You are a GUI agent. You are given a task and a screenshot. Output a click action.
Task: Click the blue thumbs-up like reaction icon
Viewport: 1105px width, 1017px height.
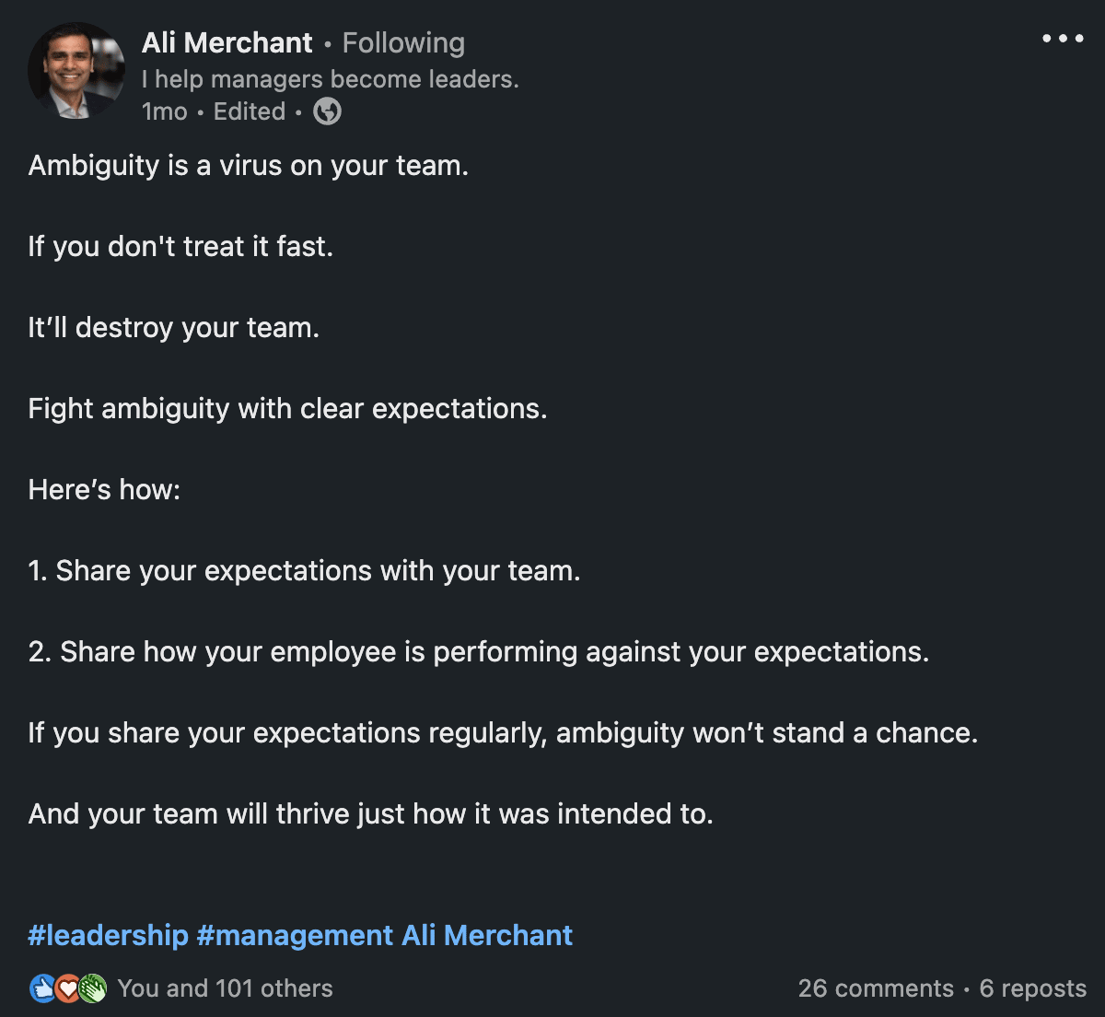tap(42, 988)
